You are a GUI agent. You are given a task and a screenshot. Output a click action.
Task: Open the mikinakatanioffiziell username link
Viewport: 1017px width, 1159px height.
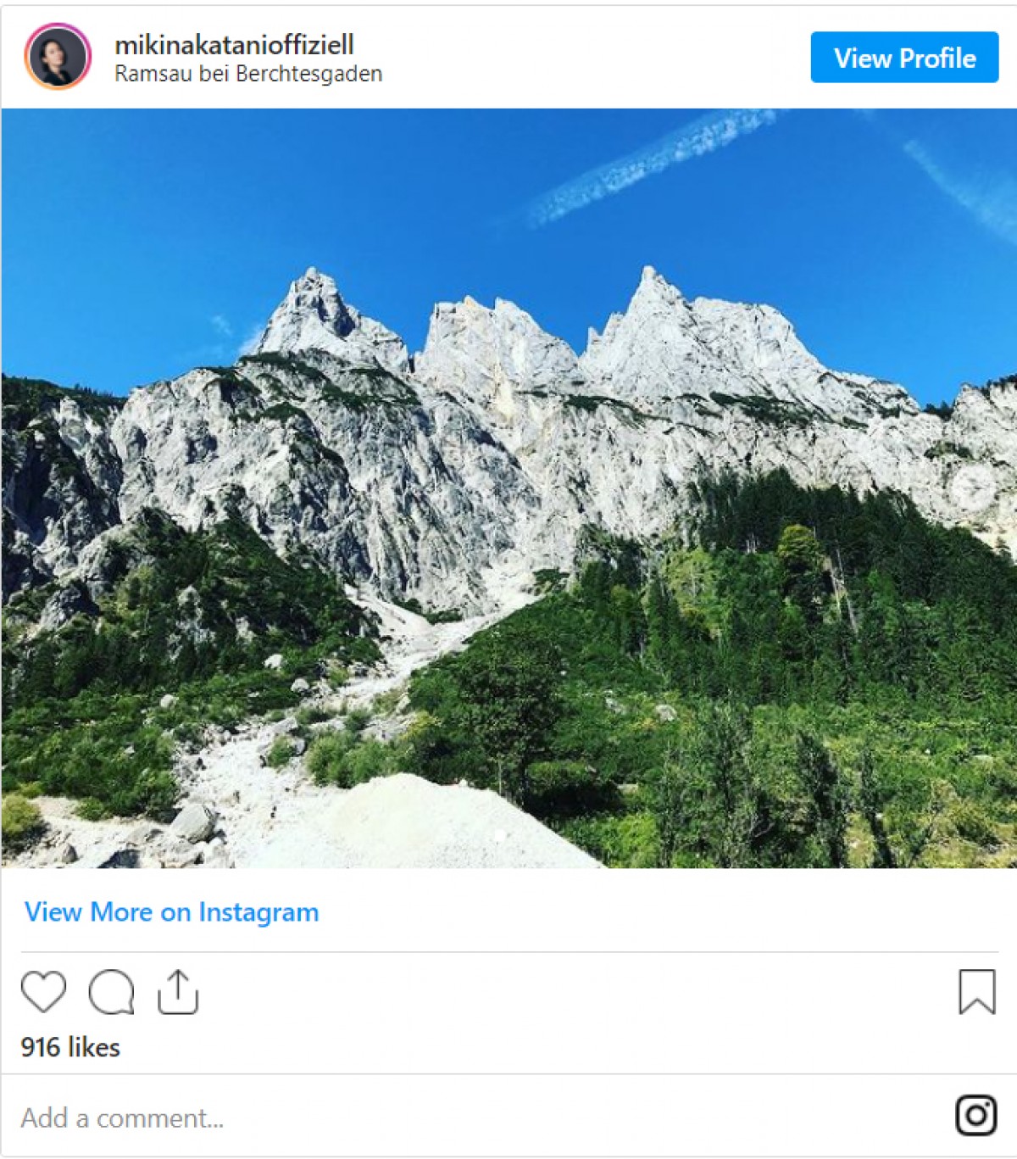coord(234,44)
